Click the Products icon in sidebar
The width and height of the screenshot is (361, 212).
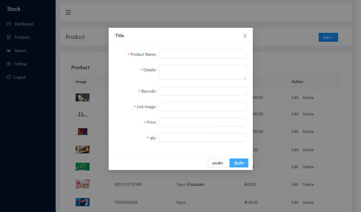point(9,37)
